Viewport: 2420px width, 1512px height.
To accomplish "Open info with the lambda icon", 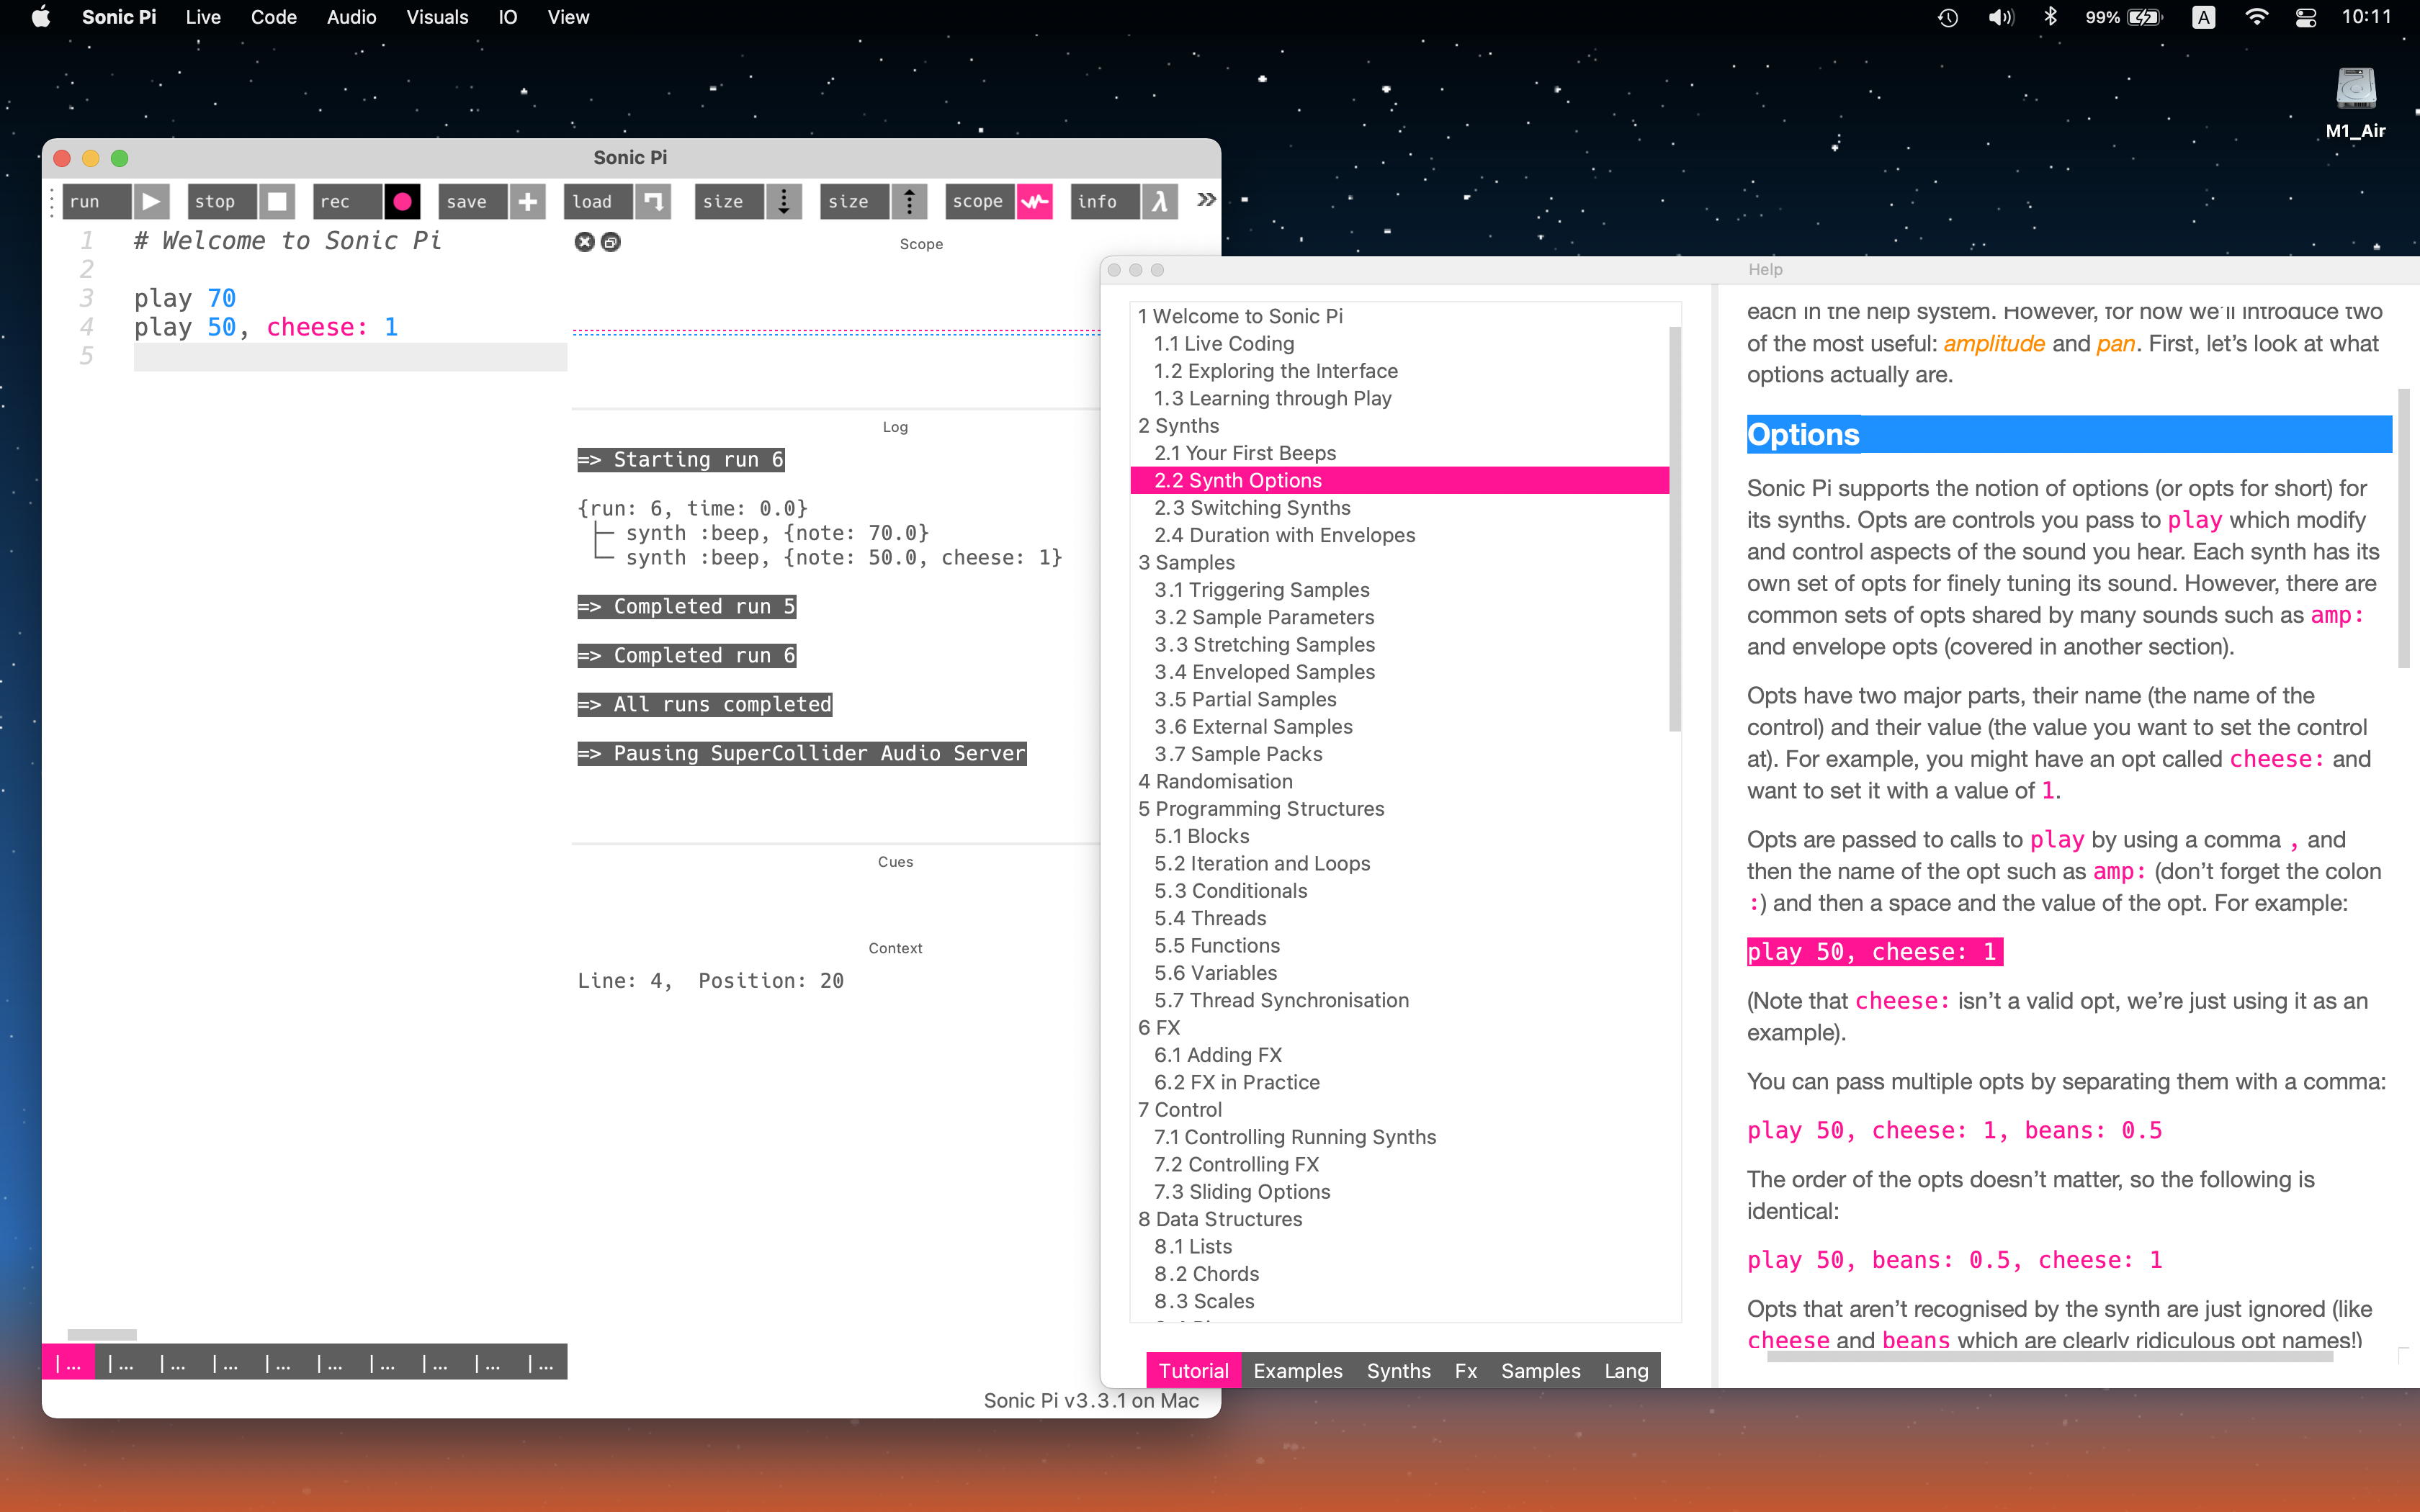I will [x=1159, y=201].
